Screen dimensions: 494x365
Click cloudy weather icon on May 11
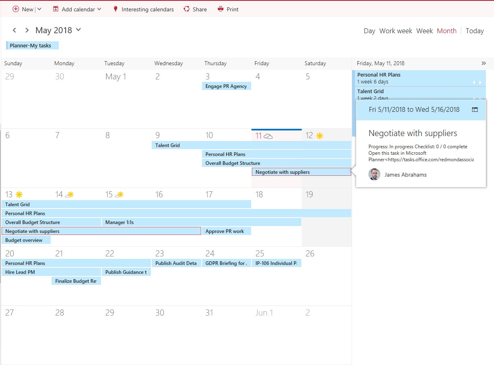coord(268,136)
